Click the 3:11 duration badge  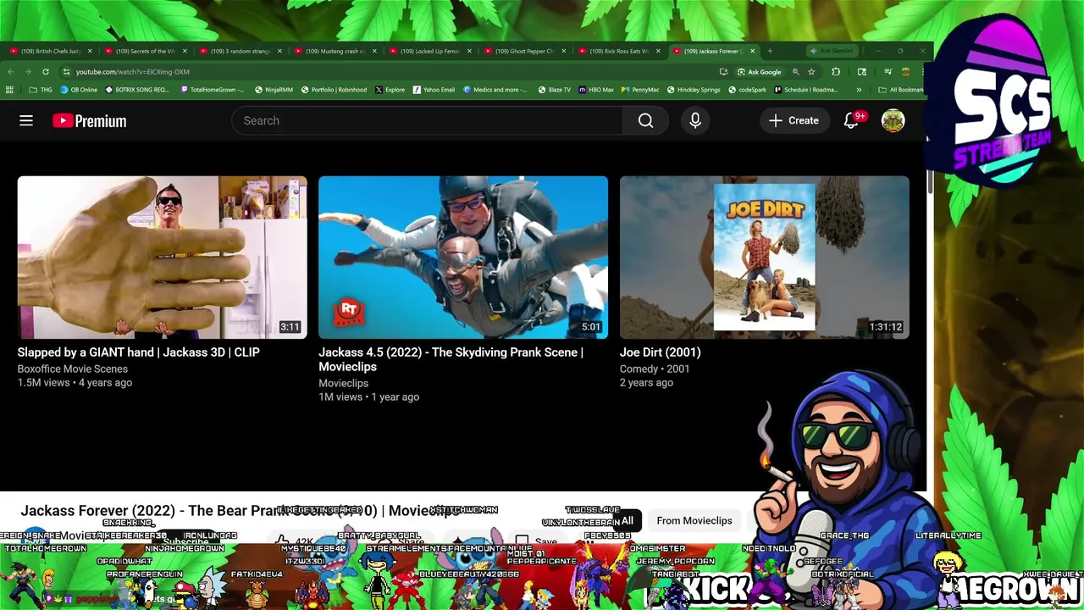(290, 327)
